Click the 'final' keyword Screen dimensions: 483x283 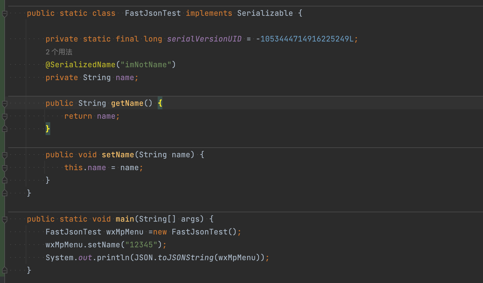point(127,39)
